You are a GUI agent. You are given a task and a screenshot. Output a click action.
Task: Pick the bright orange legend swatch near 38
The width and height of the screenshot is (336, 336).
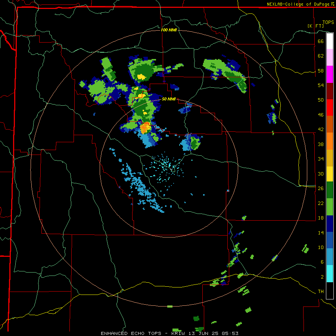pyautogui.click(x=330, y=141)
